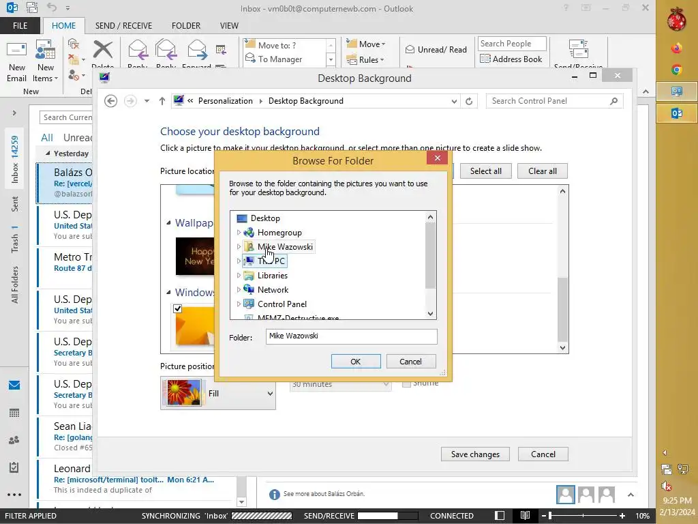Click folder tree scrollbar down arrow

pyautogui.click(x=430, y=314)
